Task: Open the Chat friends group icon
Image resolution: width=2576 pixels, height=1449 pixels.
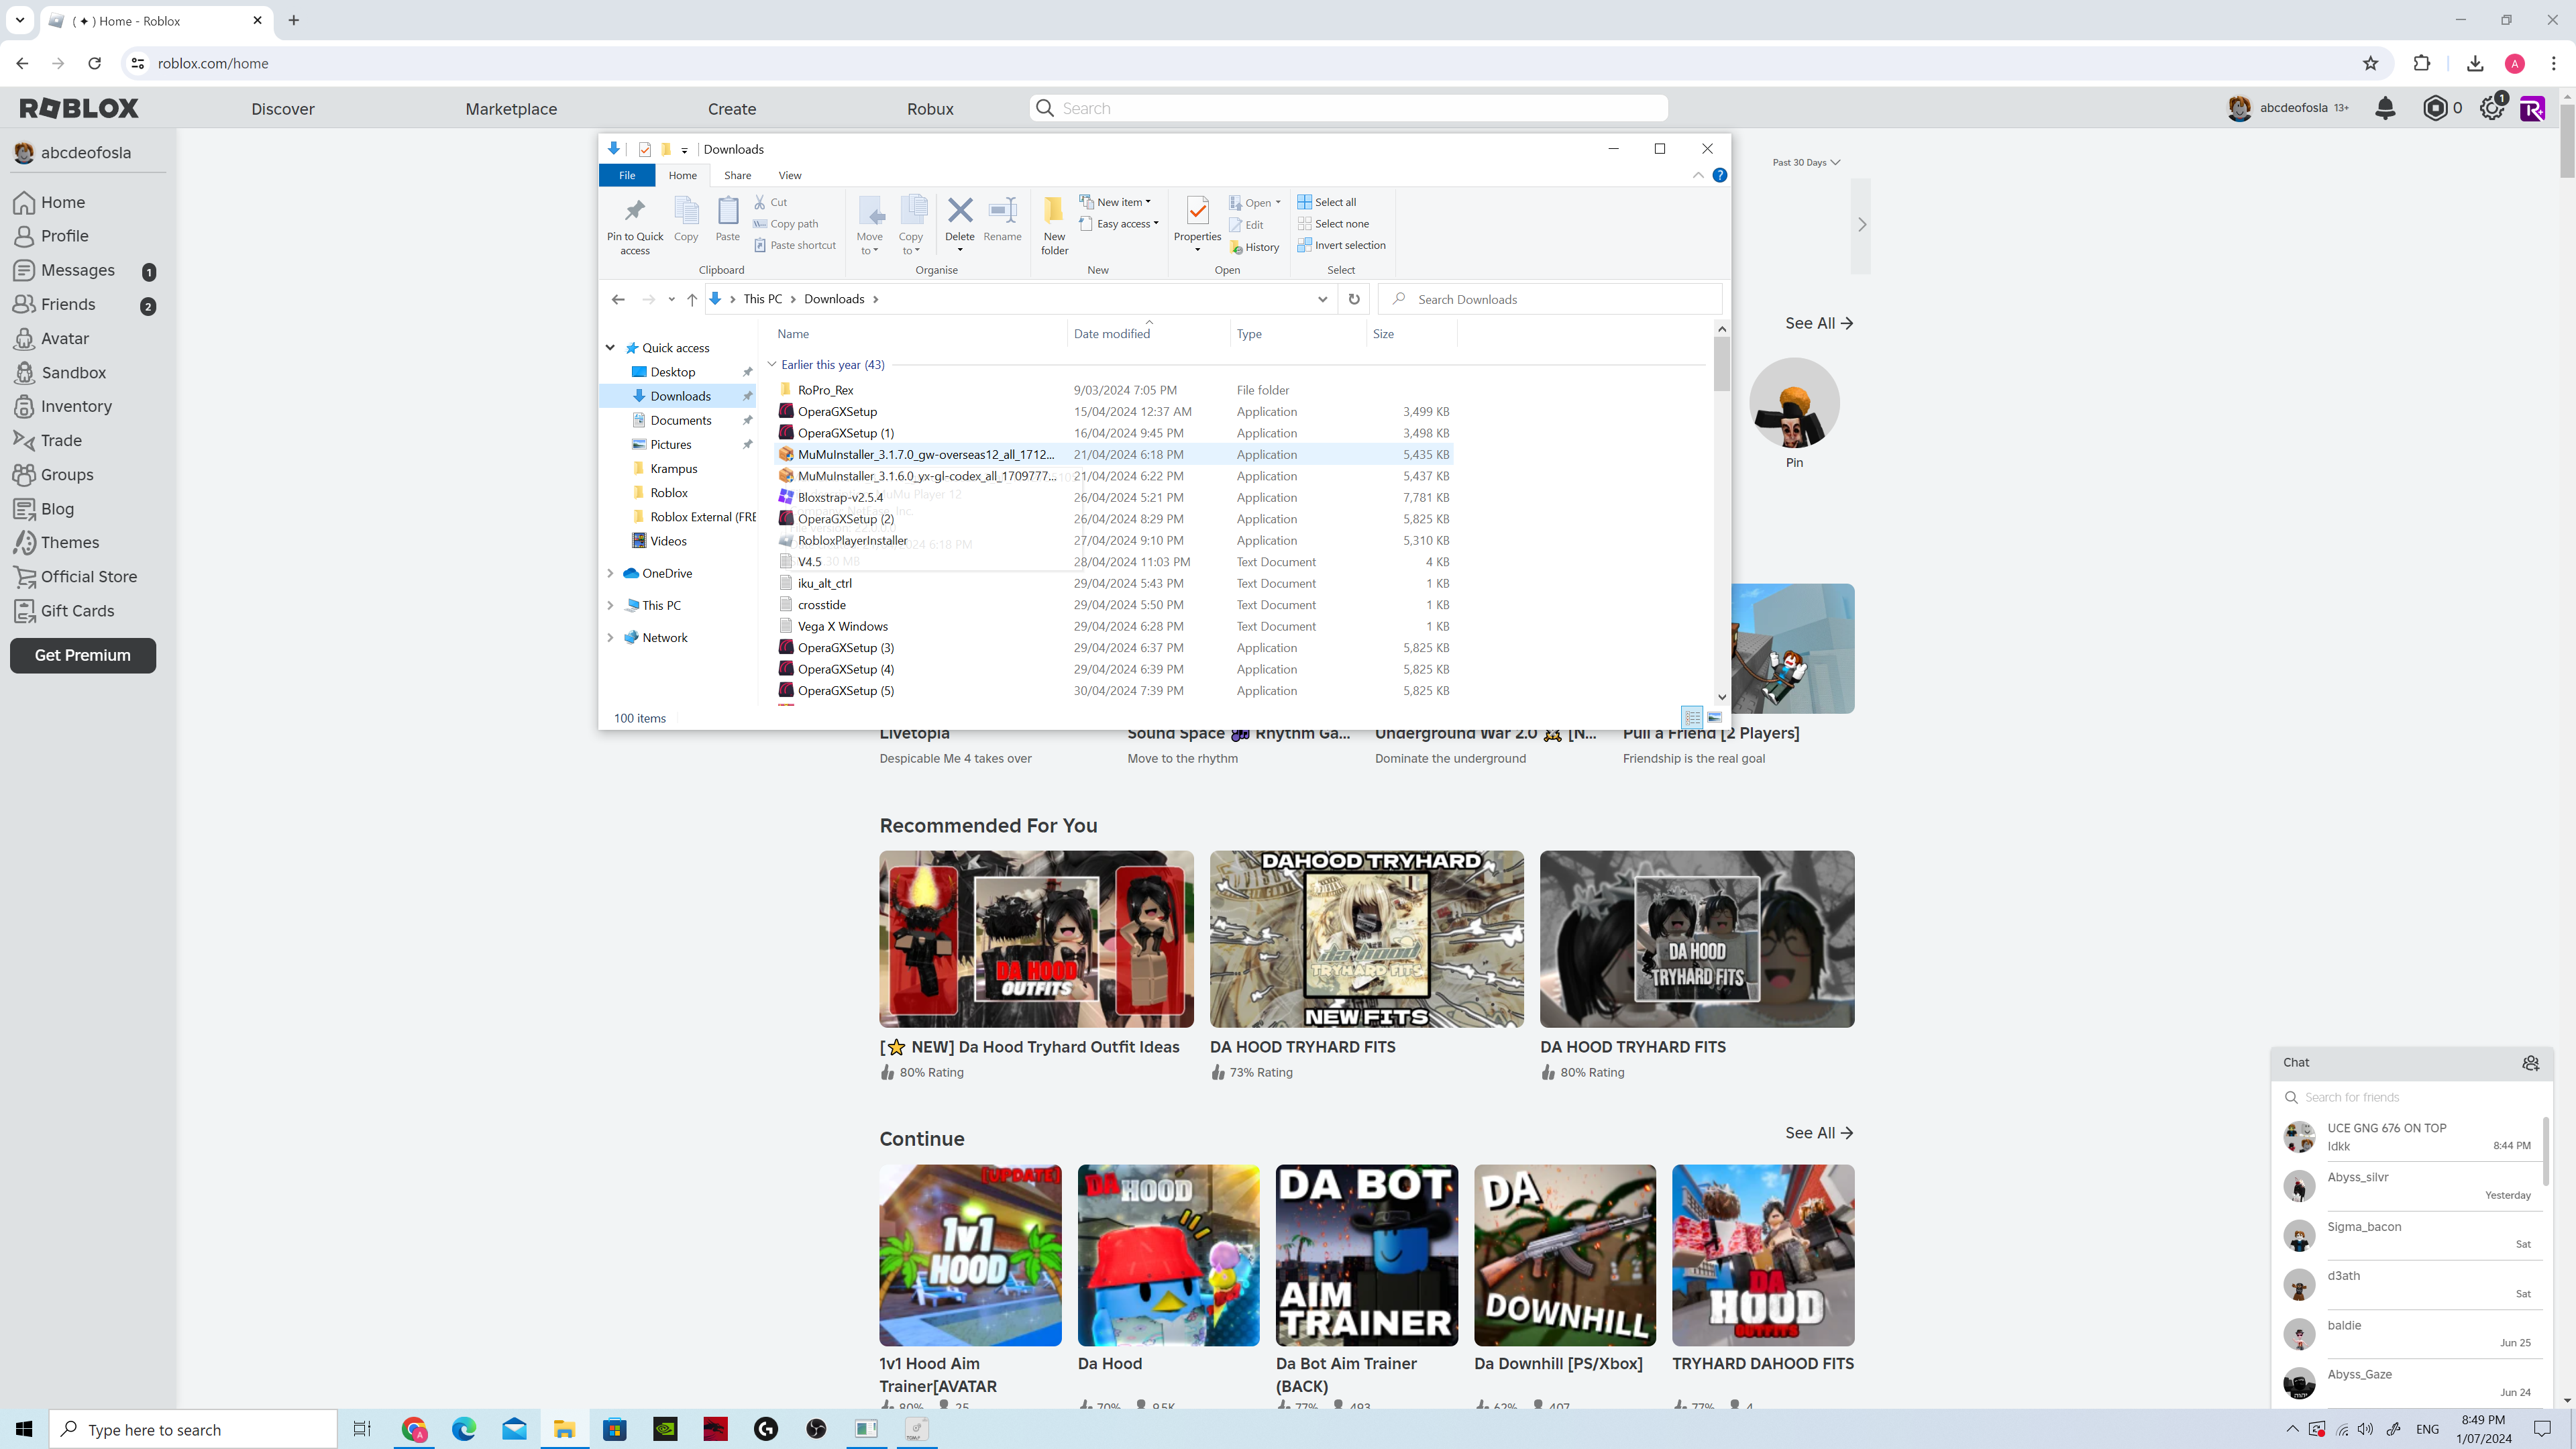Action: pos(2530,1063)
